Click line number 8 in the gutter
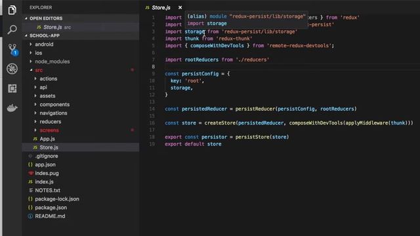Image resolution: width=420 pixels, height=236 pixels. coord(153,67)
